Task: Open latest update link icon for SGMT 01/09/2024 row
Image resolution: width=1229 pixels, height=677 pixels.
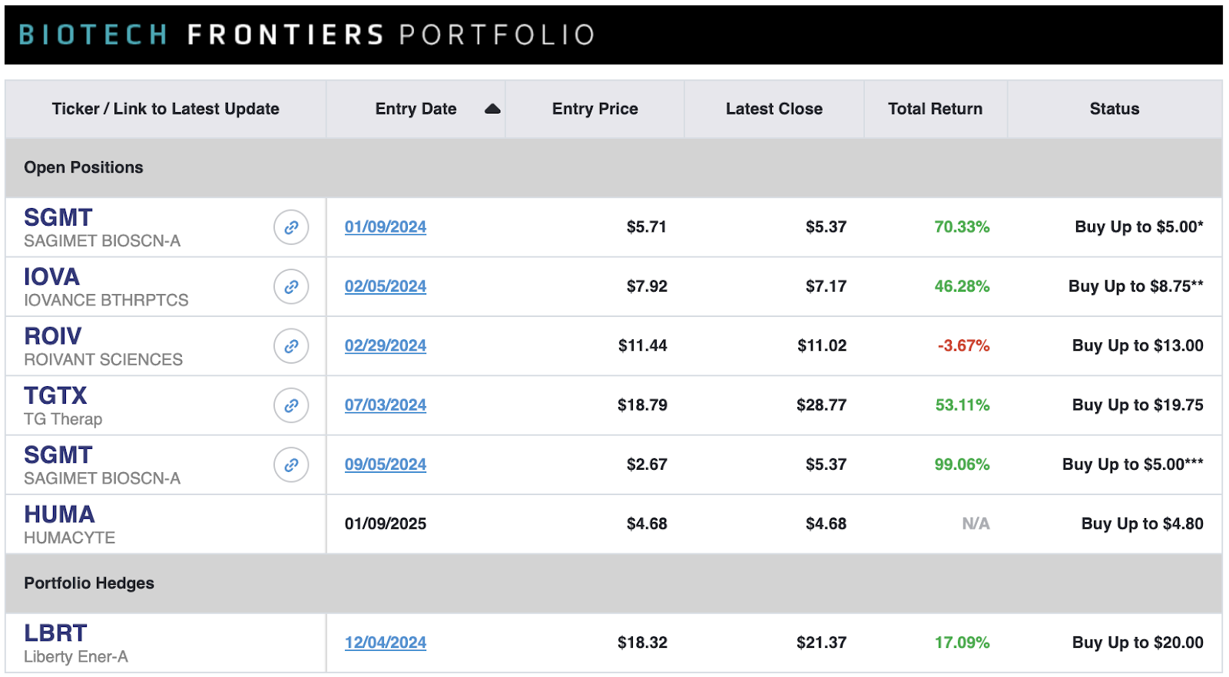Action: 291,227
